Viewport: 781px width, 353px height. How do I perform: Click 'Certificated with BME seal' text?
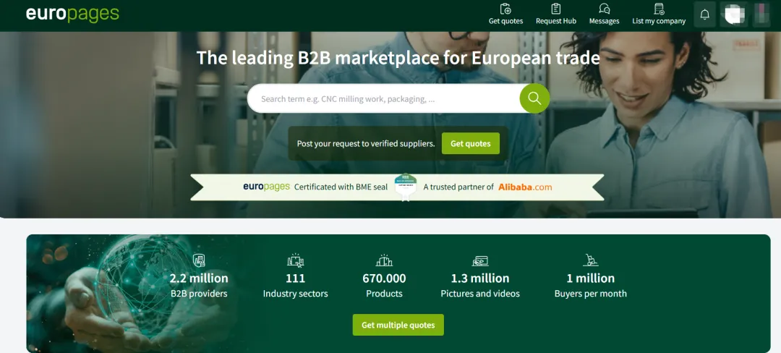(x=341, y=187)
